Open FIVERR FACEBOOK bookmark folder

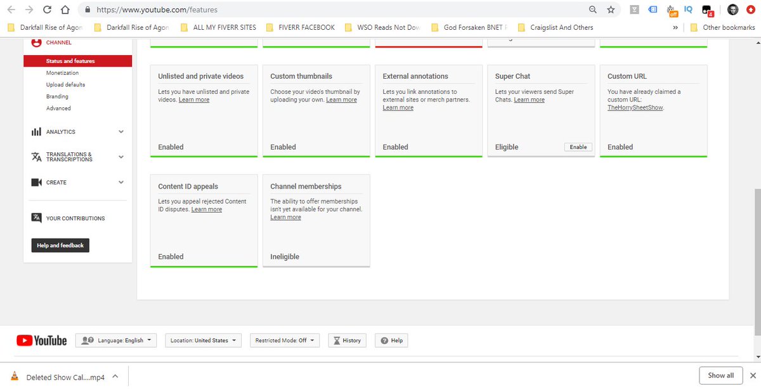[x=301, y=27]
